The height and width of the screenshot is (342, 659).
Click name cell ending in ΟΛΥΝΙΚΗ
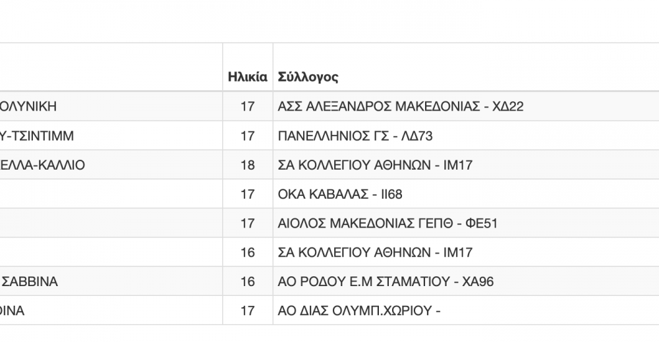click(x=111, y=106)
